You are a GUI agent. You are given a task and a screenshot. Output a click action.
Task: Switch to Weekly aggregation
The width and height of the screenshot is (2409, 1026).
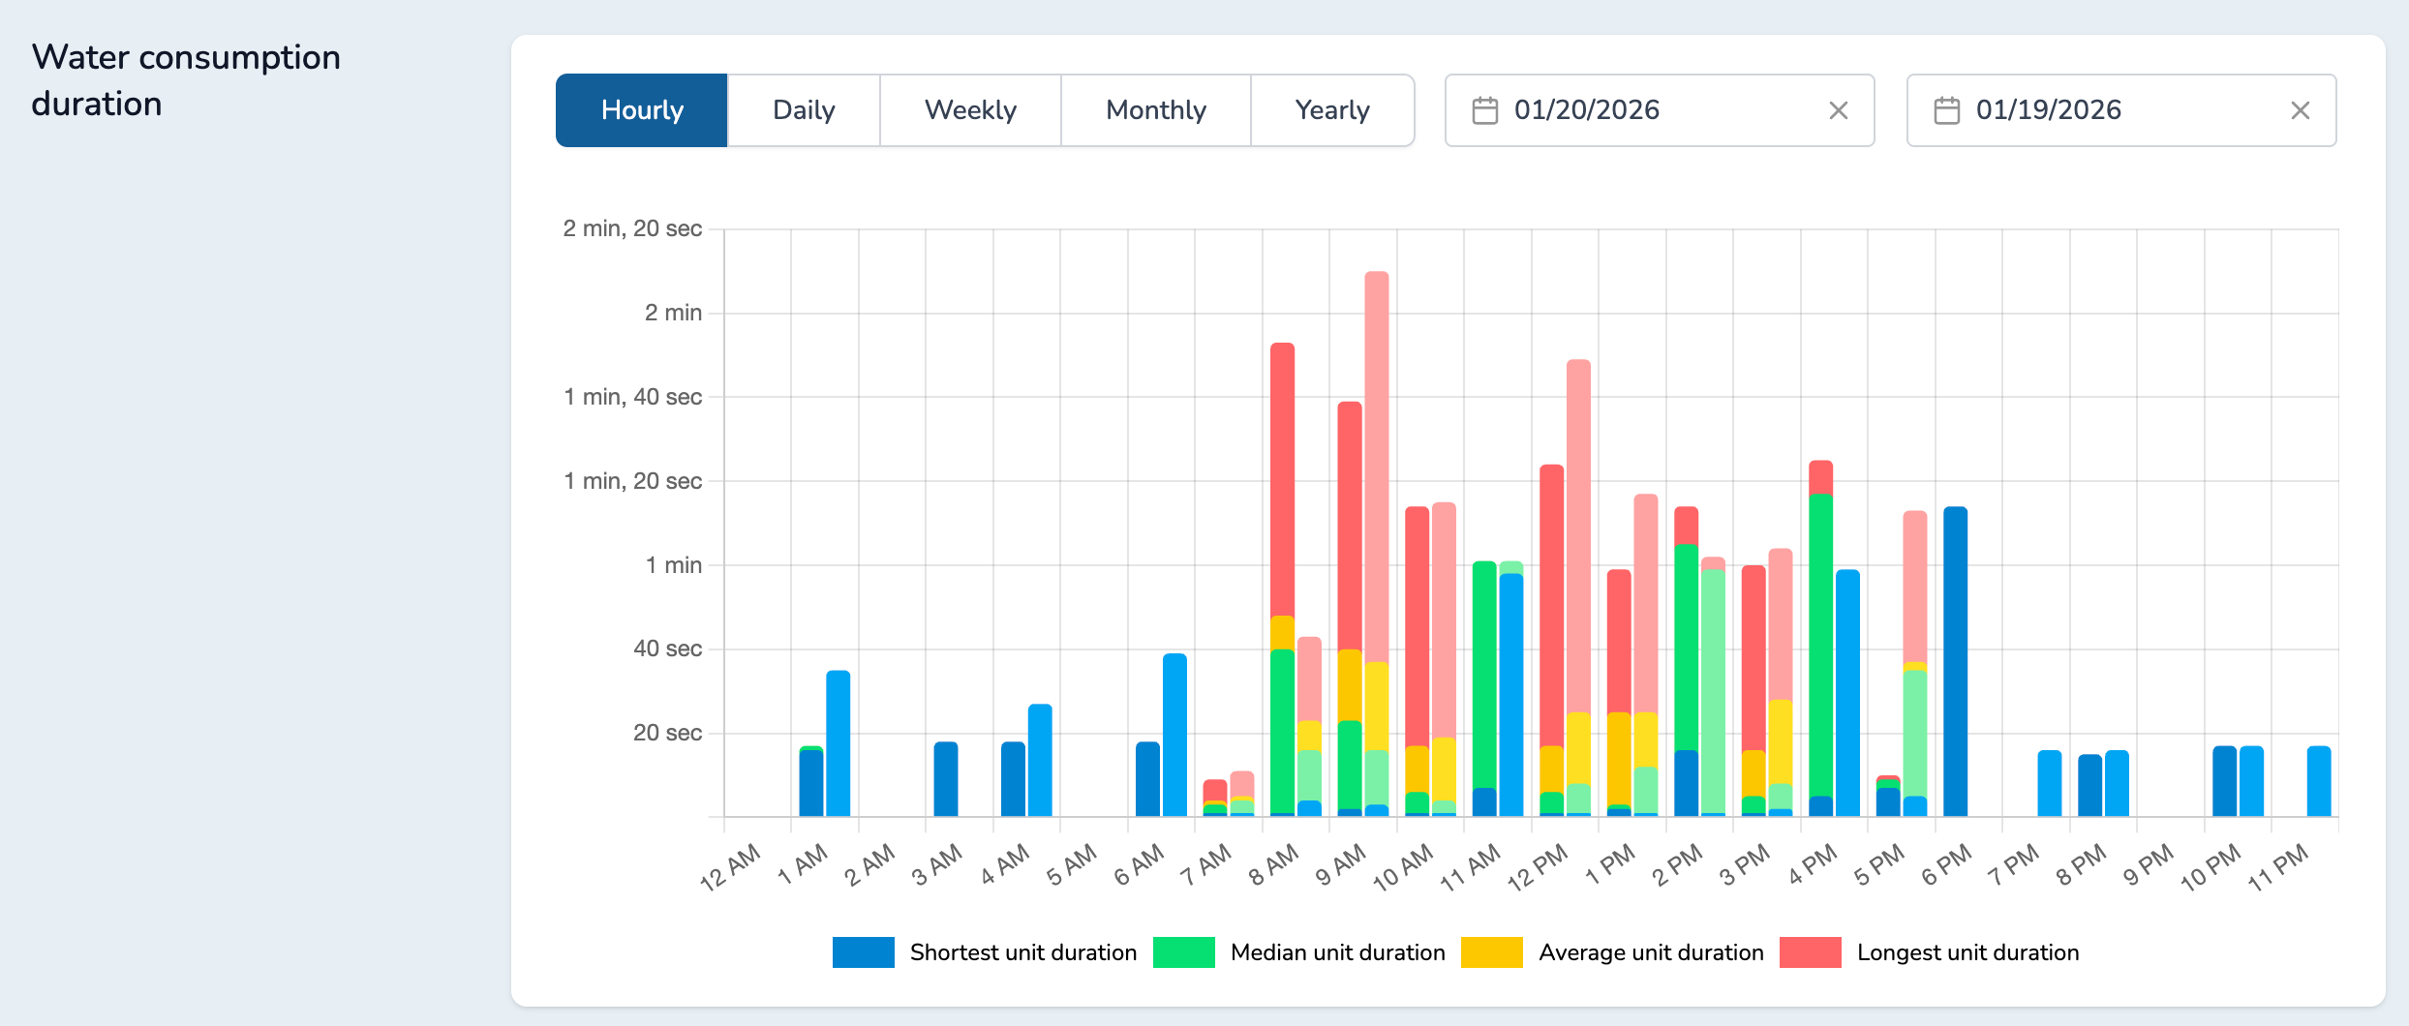(x=969, y=110)
